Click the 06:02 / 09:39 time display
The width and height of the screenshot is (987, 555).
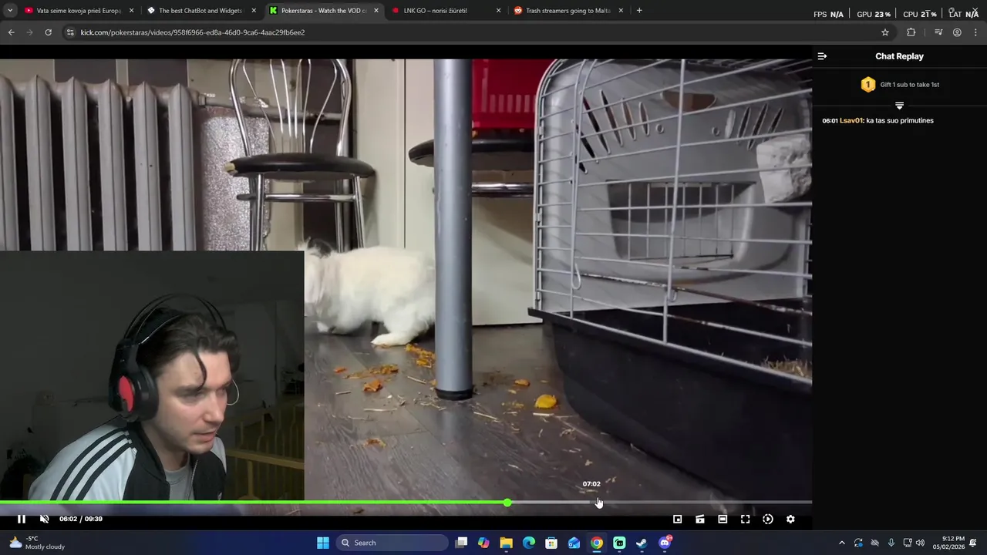point(81,519)
